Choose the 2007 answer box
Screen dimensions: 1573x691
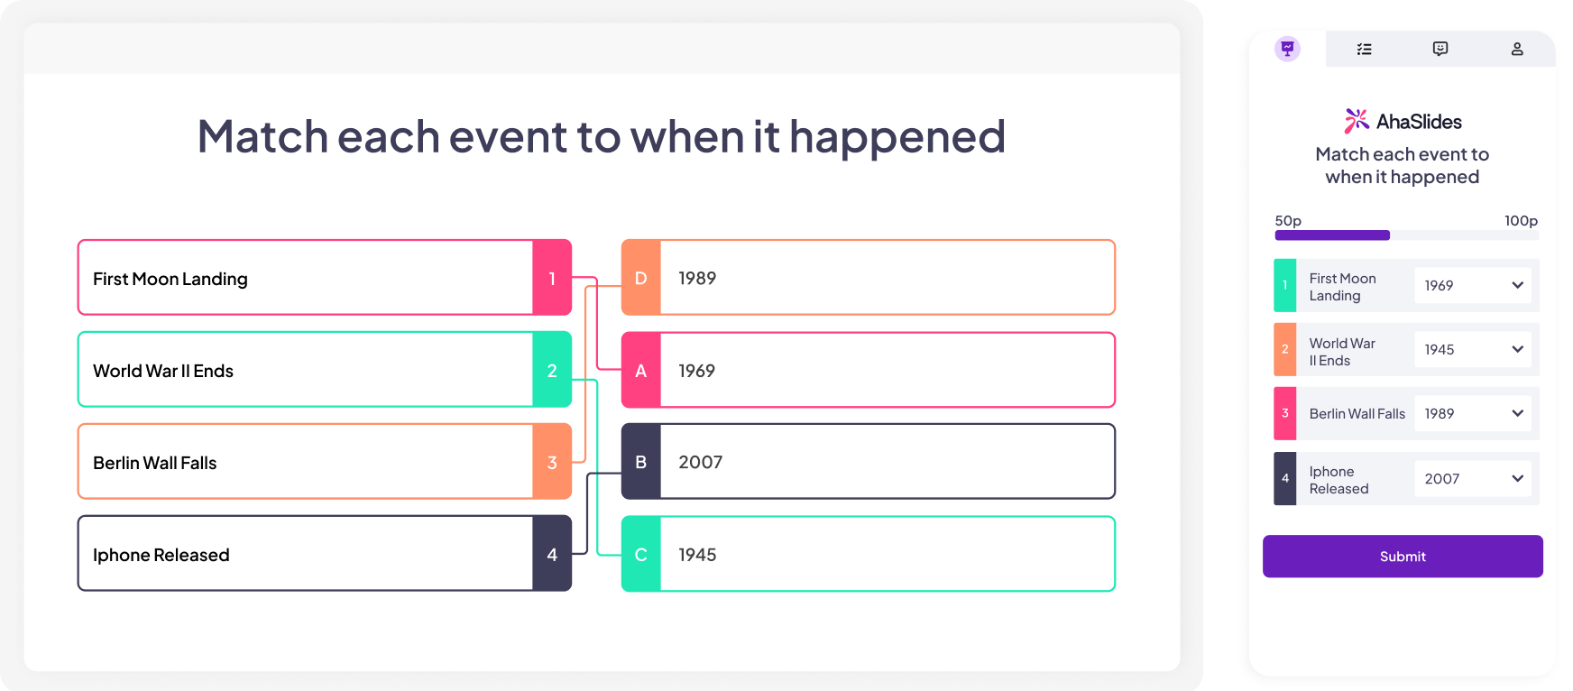869,462
